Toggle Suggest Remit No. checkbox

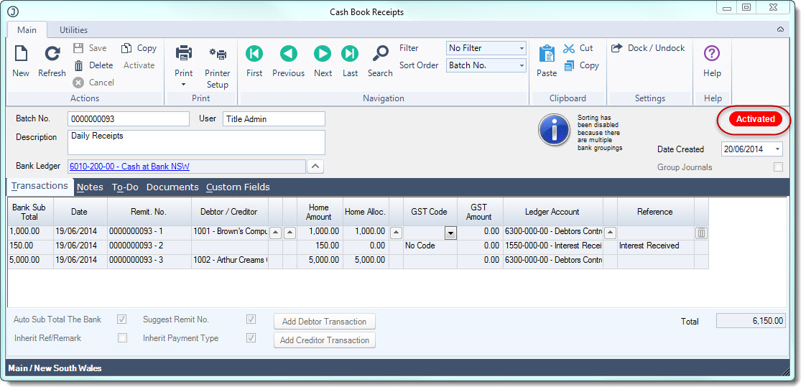click(x=251, y=319)
